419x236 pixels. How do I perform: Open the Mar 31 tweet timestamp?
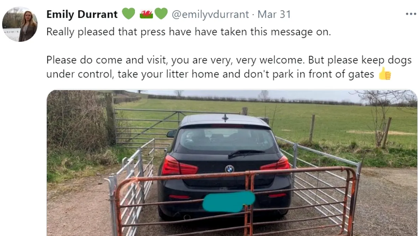[274, 14]
